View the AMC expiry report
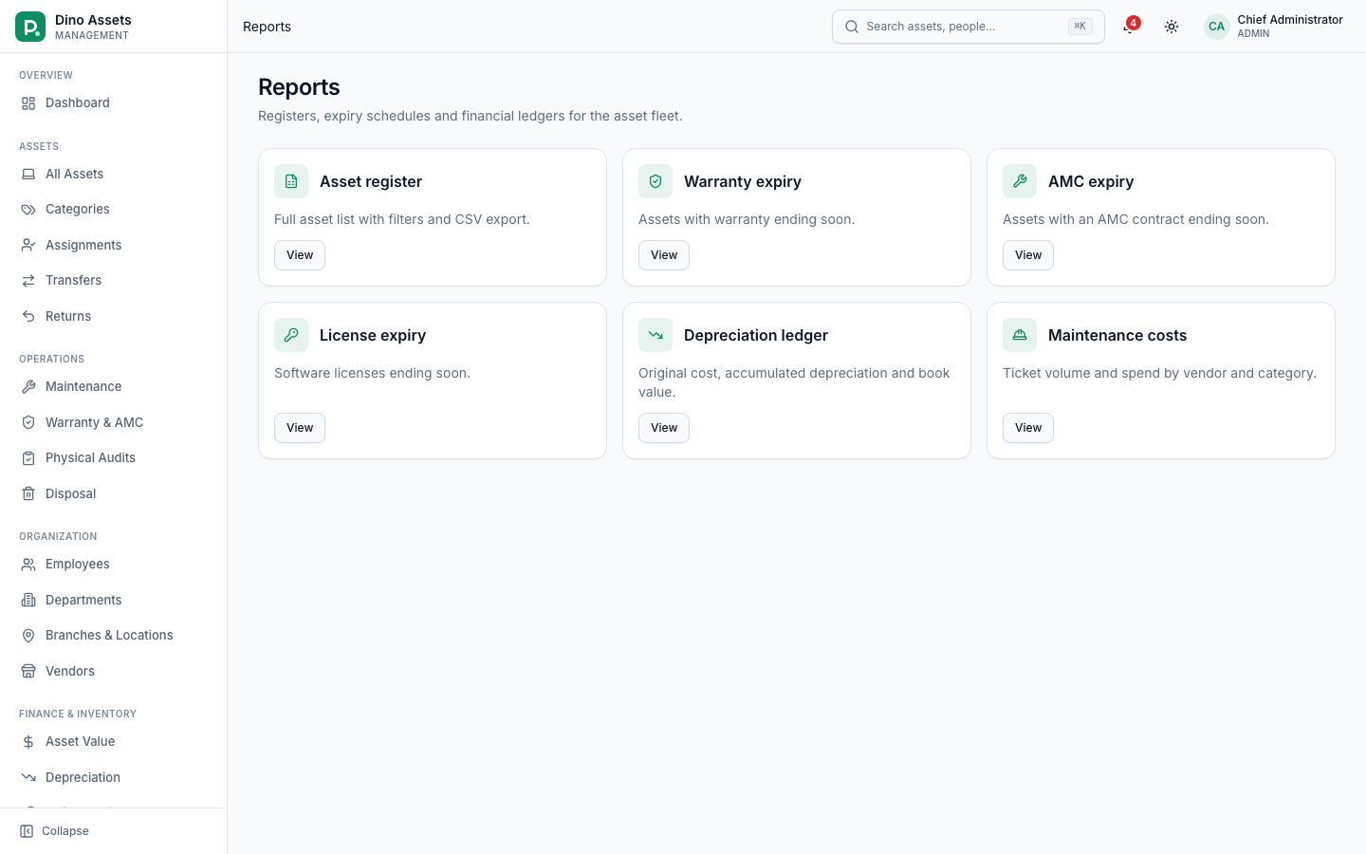Viewport: 1366px width, 854px height. [1028, 255]
